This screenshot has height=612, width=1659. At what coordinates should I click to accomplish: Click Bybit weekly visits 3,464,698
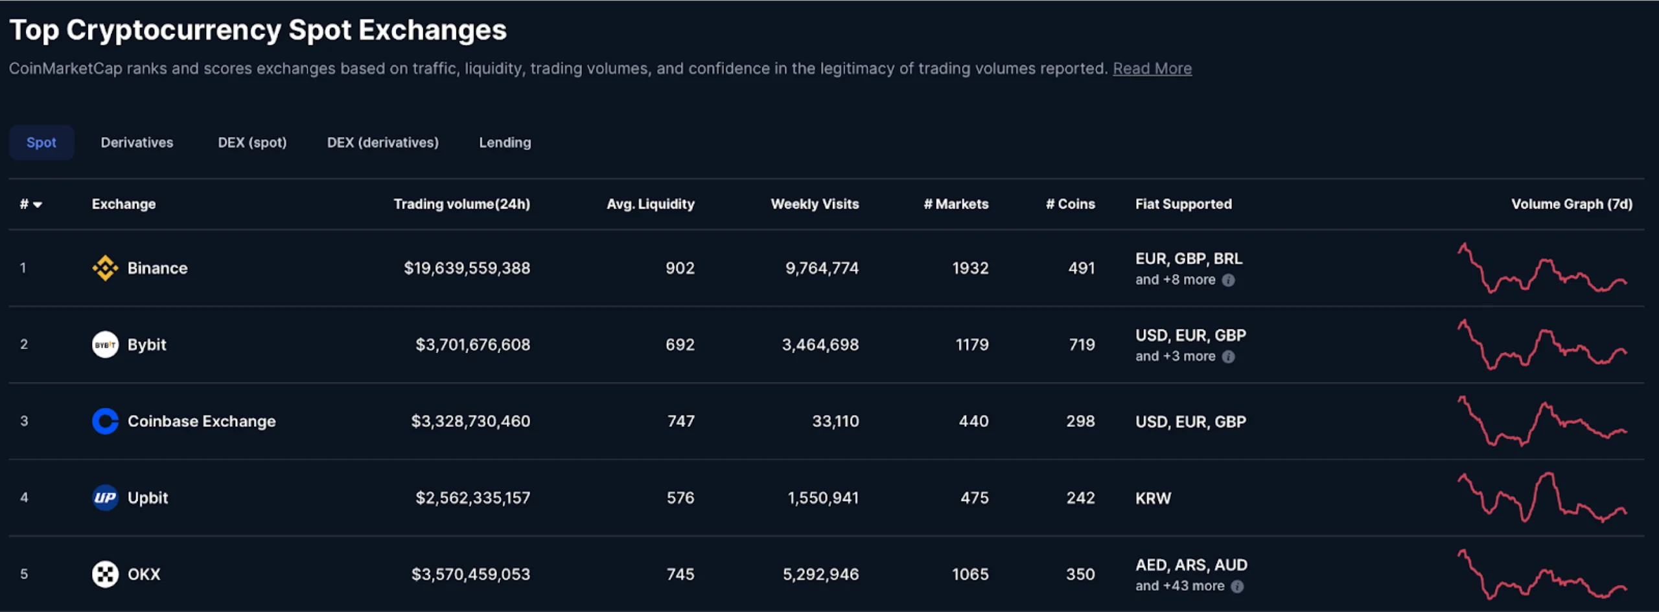(x=820, y=345)
